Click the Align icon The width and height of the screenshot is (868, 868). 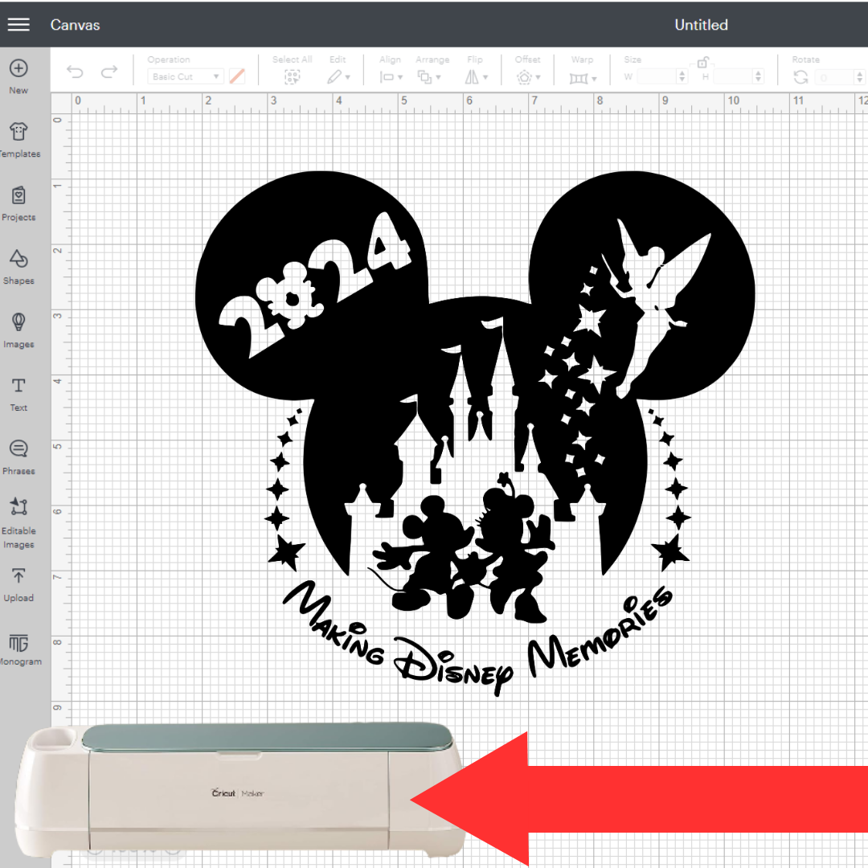[x=387, y=77]
